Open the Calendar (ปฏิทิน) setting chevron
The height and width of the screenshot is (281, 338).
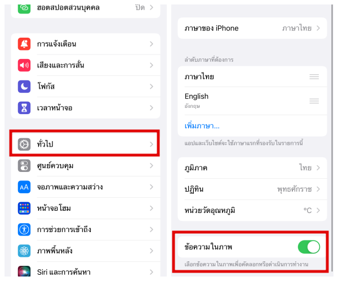318,189
